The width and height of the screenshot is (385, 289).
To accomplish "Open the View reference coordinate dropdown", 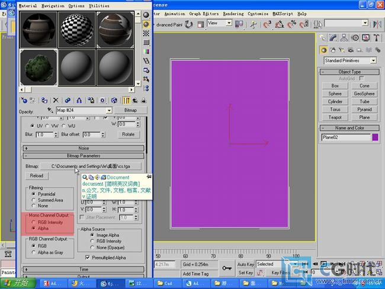I will pyautogui.click(x=229, y=23).
